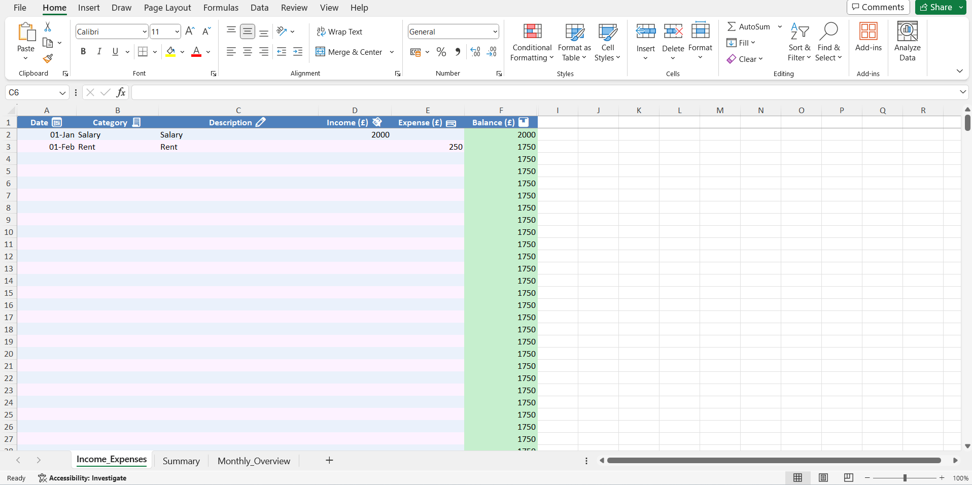This screenshot has height=485, width=972.
Task: Expand the Name Box dropdown arrow
Action: click(62, 93)
